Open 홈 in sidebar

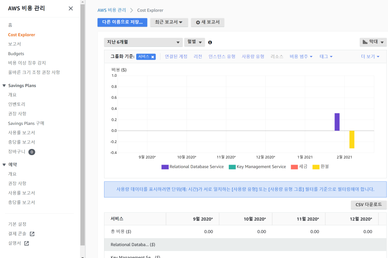coord(10,25)
